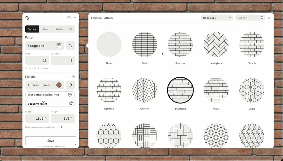
Task: Click the Columns input field
Action: click(x=63, y=60)
